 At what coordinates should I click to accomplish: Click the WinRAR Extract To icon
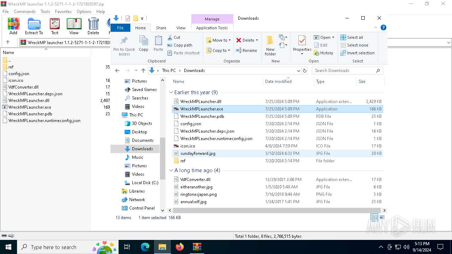[34, 26]
